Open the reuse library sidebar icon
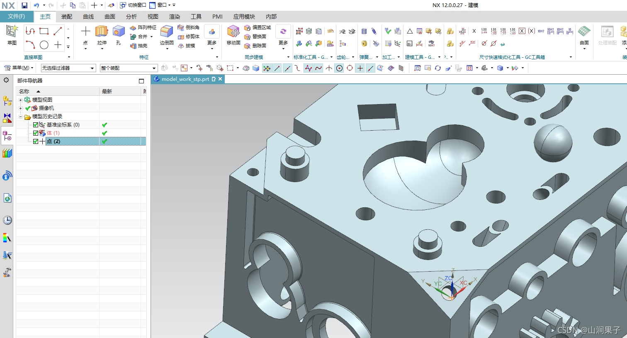The image size is (627, 338). click(7, 153)
